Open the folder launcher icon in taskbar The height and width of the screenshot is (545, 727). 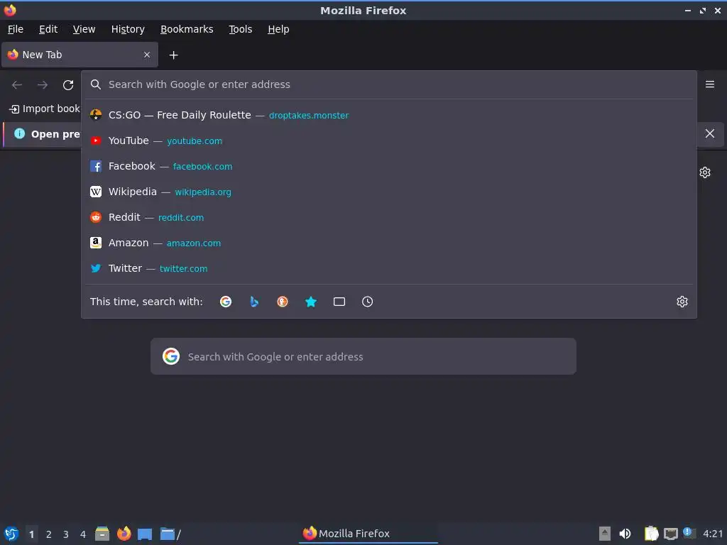point(170,534)
